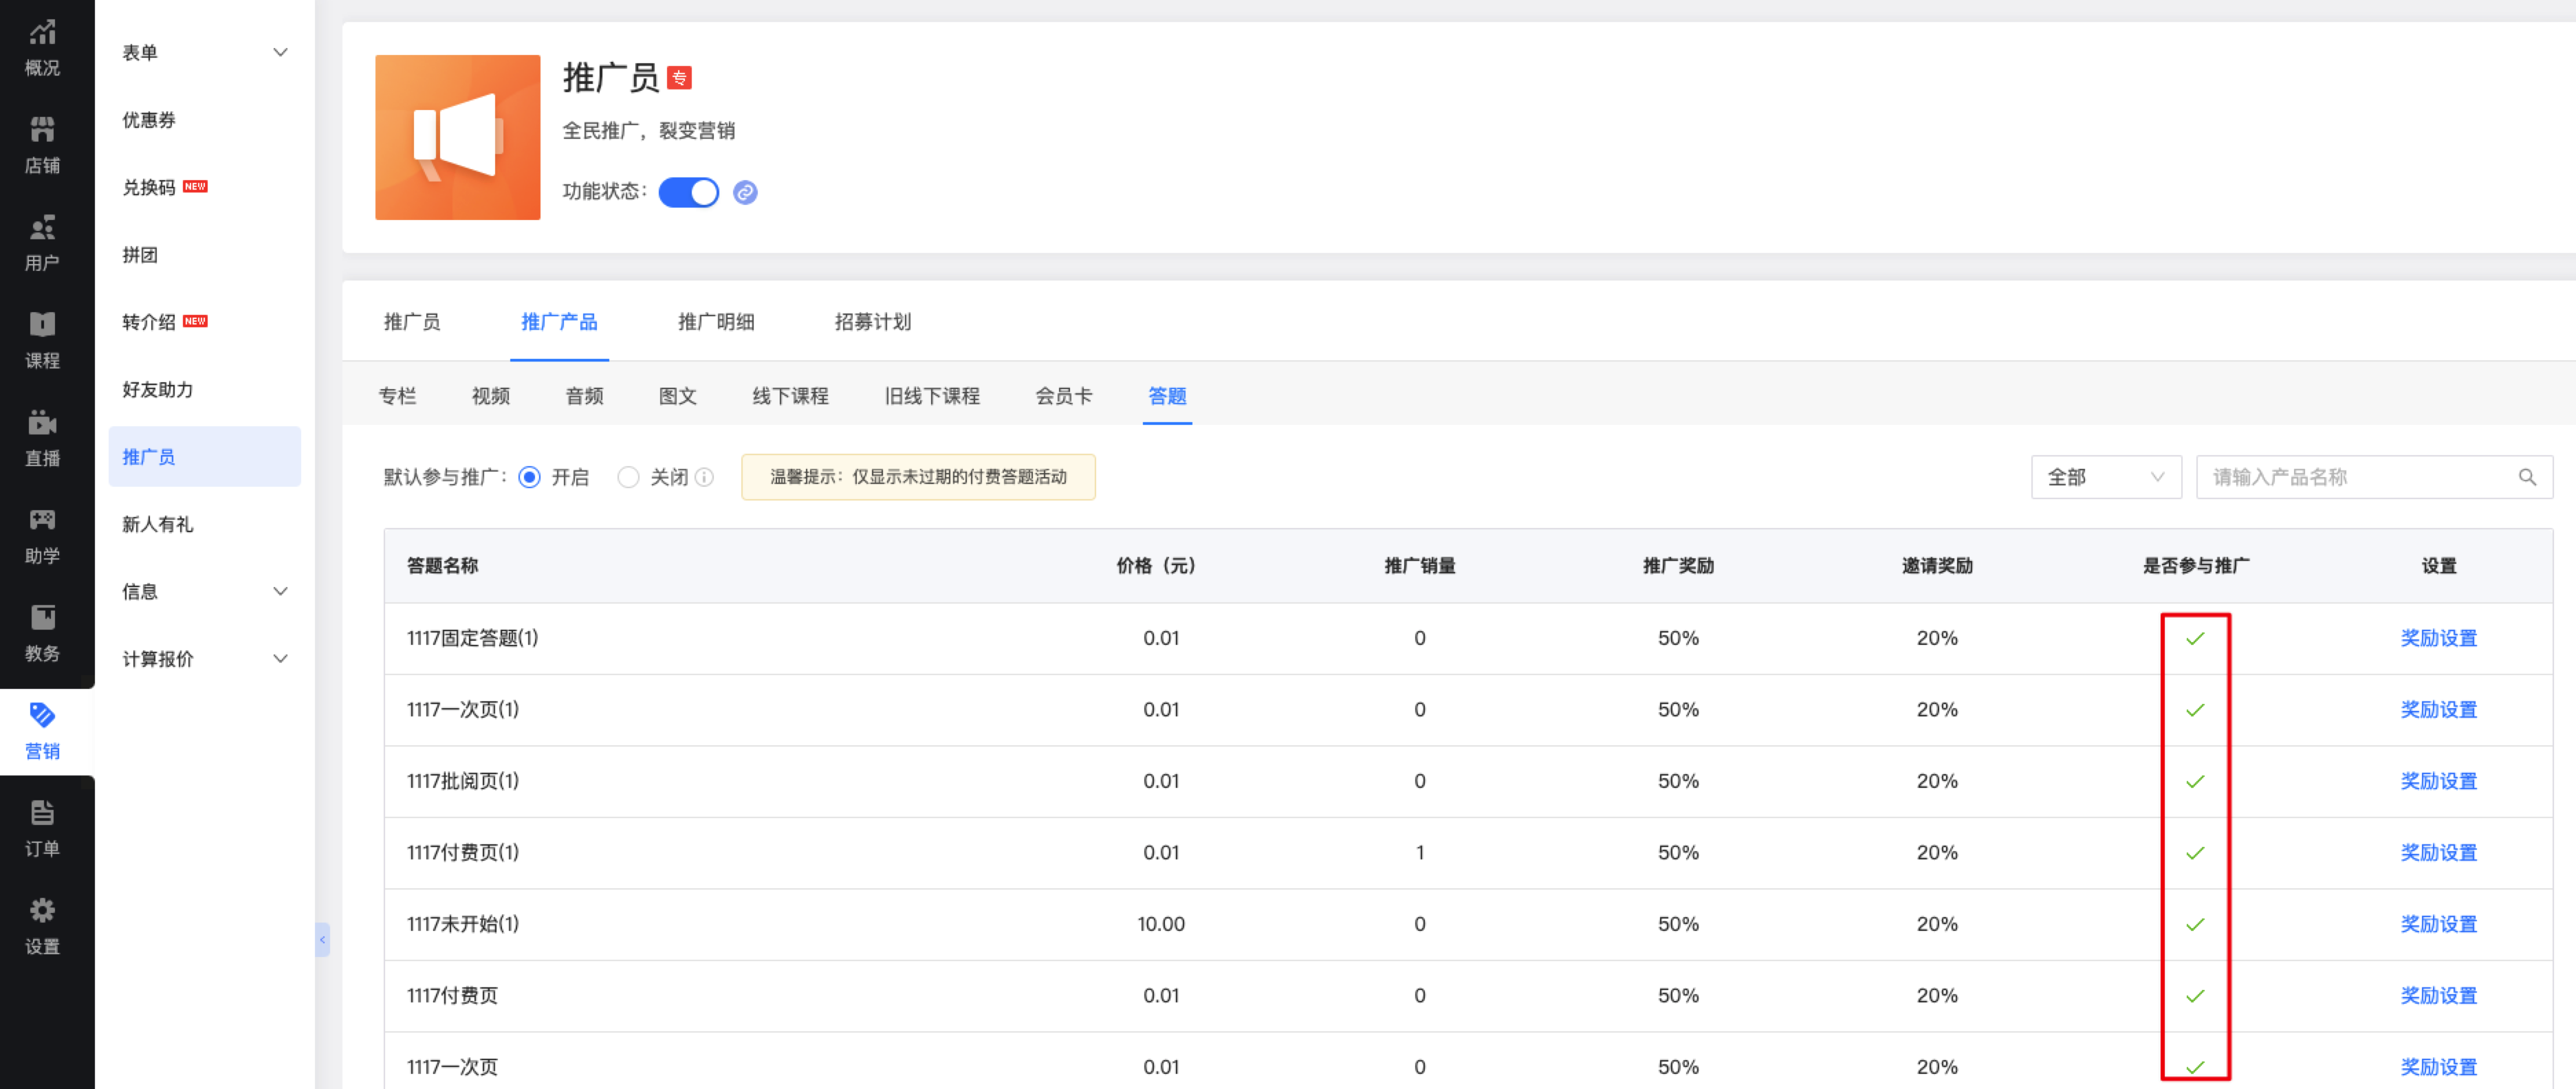Click the 答题名称 column header
Screen dimensions: 2576x1089
(442, 566)
